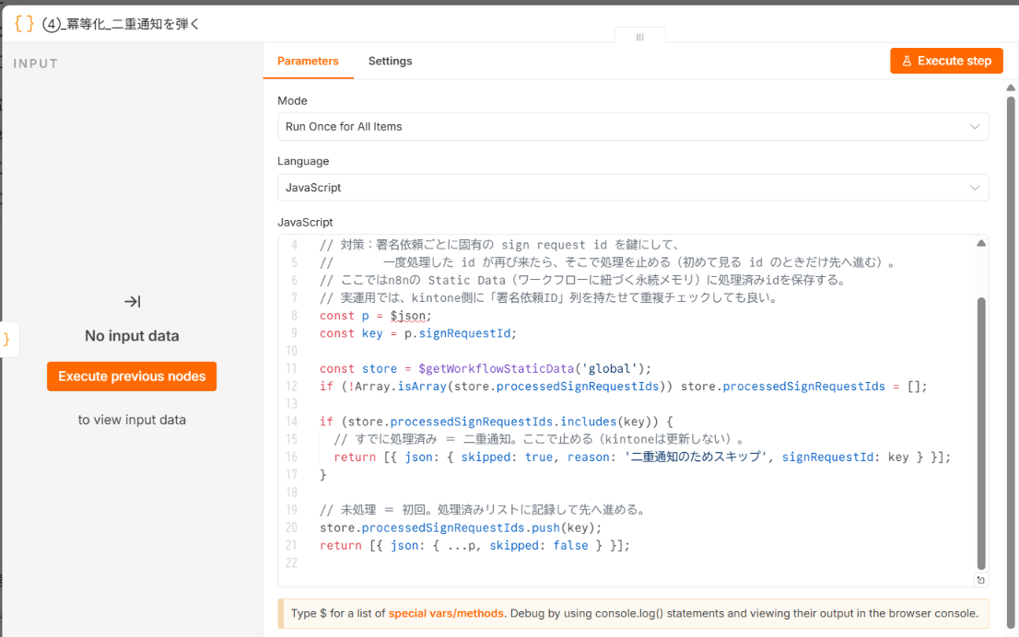Expand the Mode chevron arrow
The height and width of the screenshot is (637, 1019).
point(974,127)
